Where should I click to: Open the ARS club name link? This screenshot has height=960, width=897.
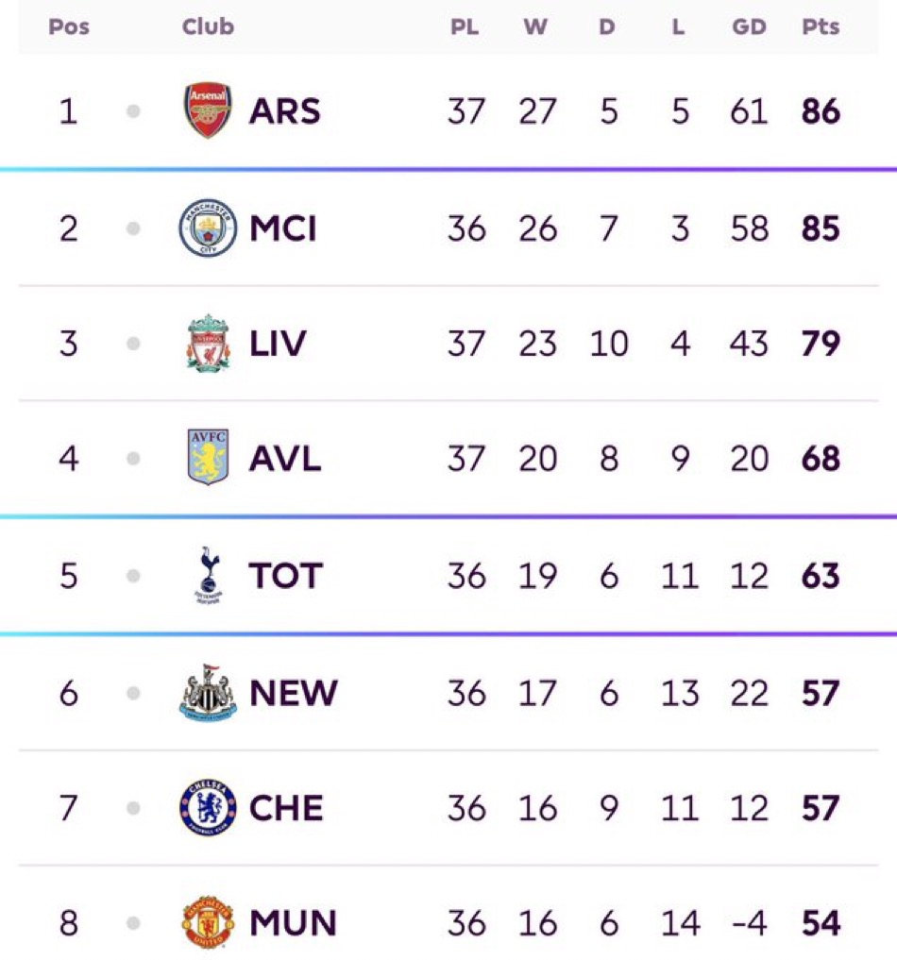pos(285,112)
